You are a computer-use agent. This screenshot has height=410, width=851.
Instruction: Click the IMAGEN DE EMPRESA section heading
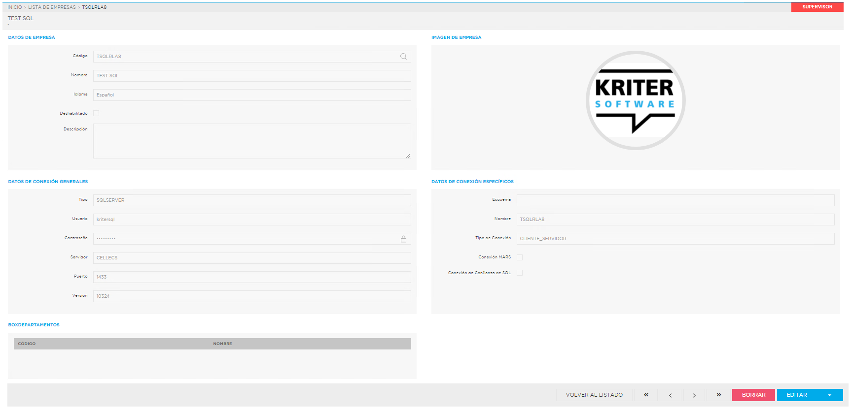[x=456, y=37]
